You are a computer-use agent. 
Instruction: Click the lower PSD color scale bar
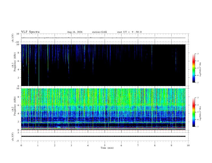click(x=194, y=112)
